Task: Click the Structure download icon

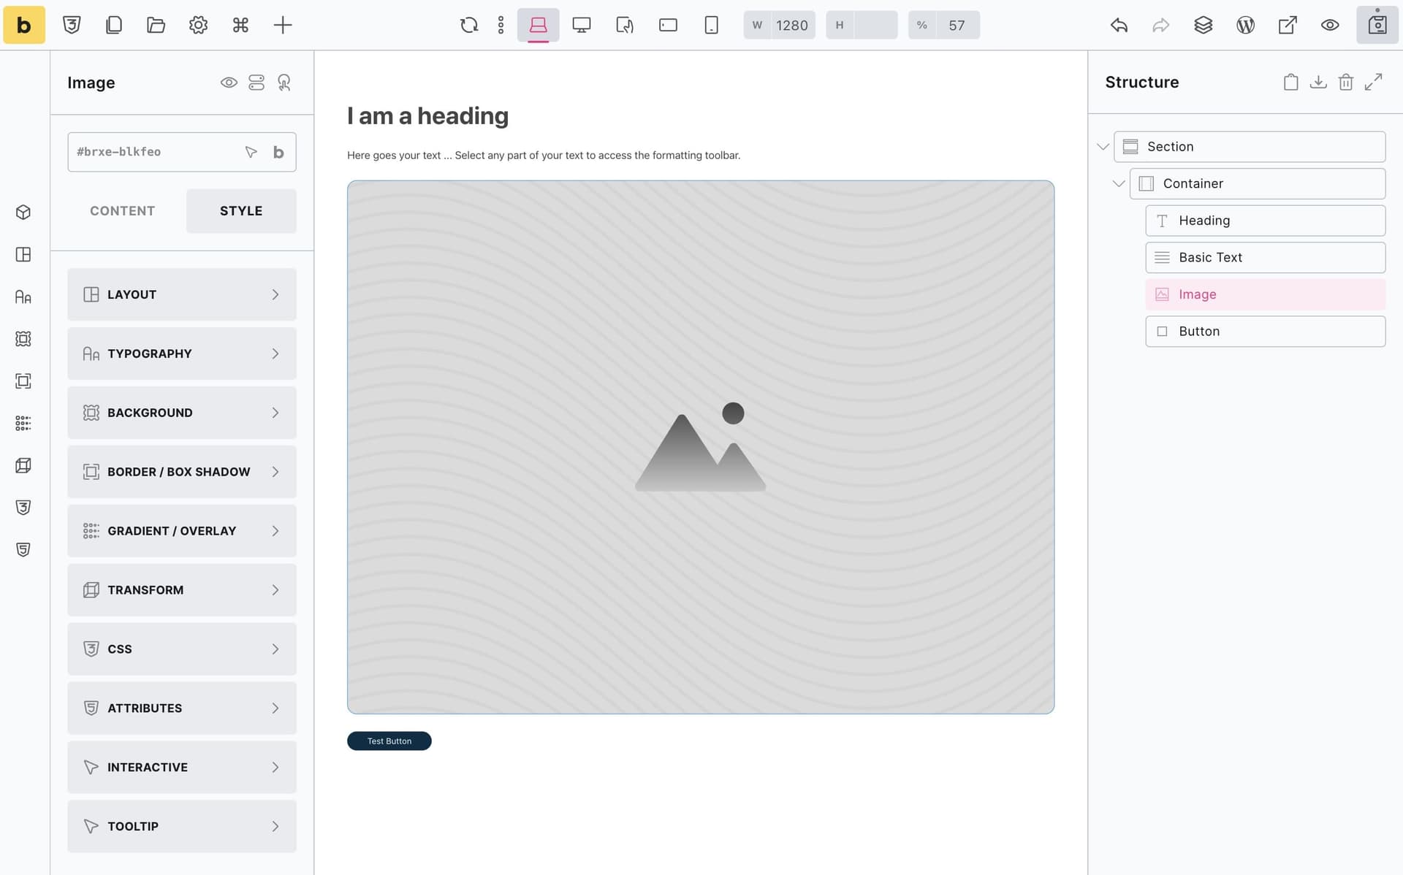Action: tap(1318, 82)
